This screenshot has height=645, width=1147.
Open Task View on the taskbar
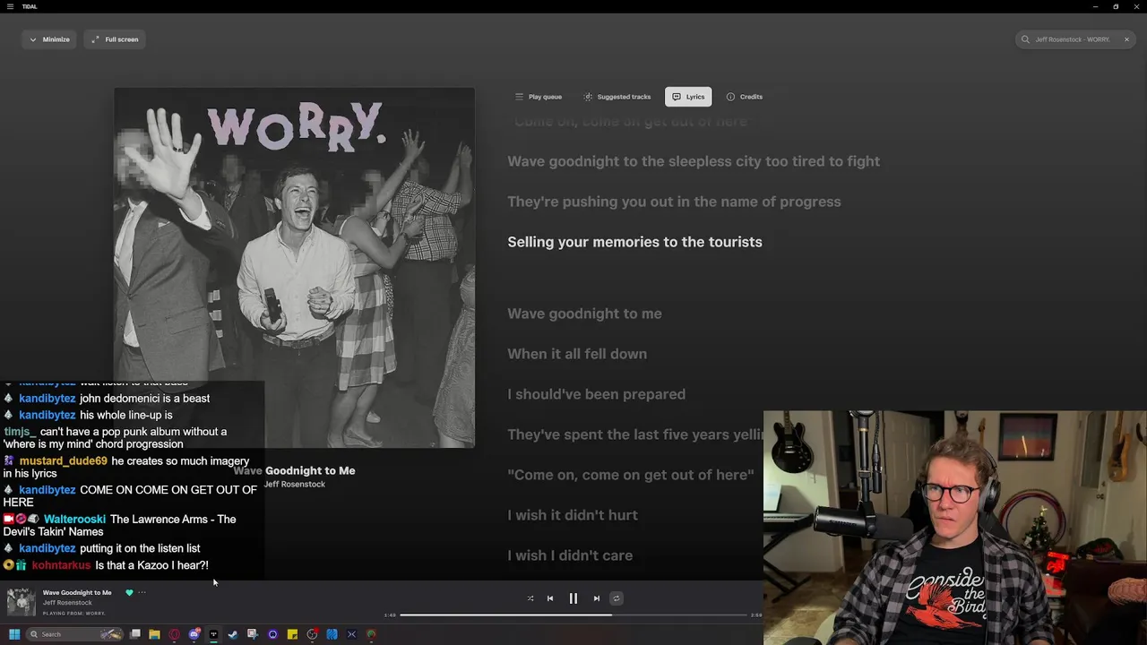135,634
